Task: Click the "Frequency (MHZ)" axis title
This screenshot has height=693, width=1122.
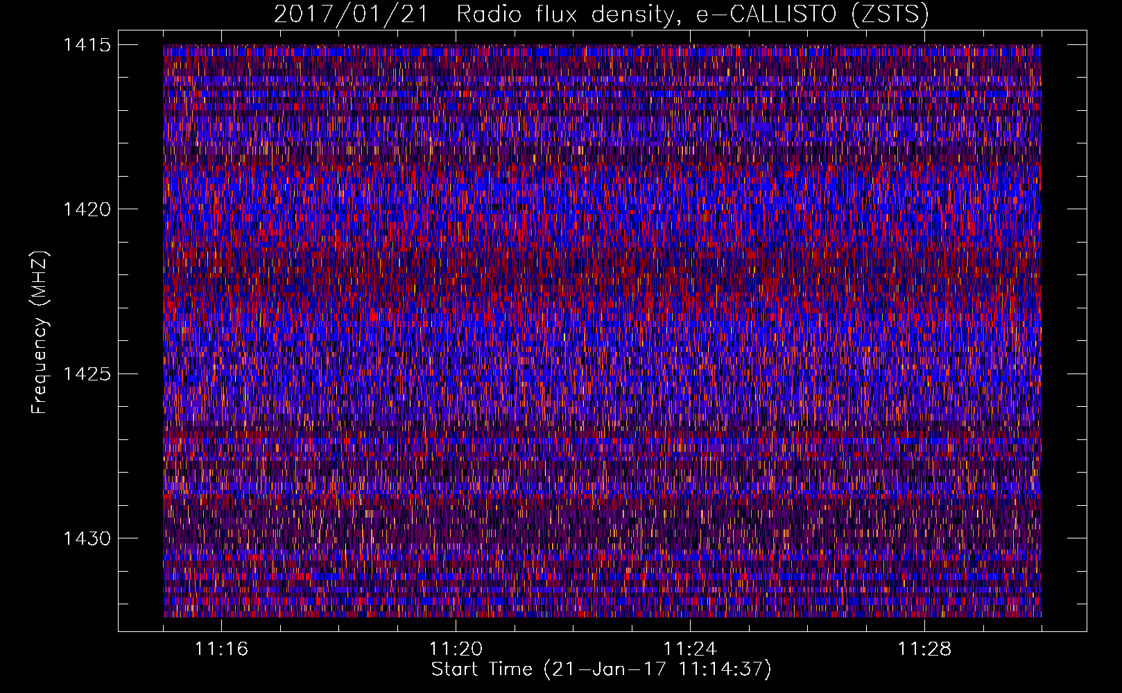Action: tap(40, 332)
